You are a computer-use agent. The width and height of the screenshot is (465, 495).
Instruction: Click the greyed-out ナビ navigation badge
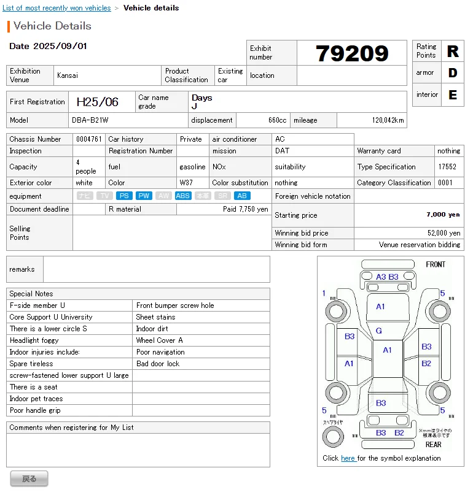(85, 196)
